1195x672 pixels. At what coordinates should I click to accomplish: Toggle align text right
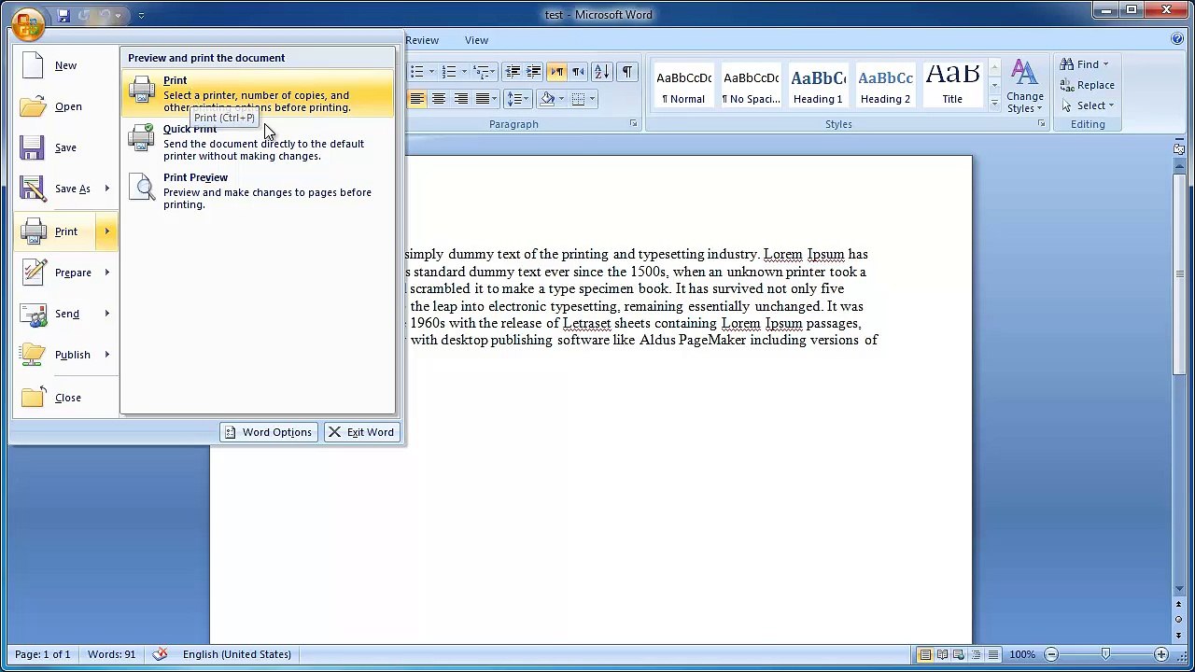[x=460, y=99]
